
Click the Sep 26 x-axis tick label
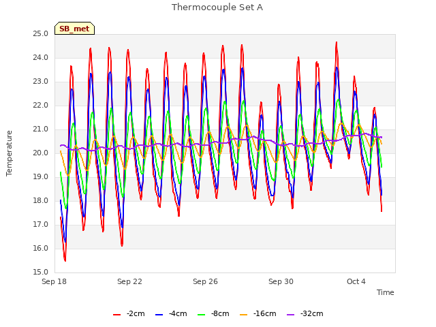pyautogui.click(x=205, y=281)
